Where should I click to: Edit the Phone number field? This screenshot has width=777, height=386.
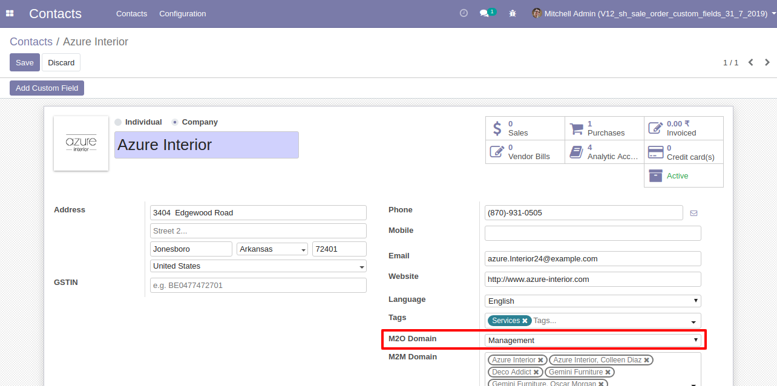coord(584,213)
